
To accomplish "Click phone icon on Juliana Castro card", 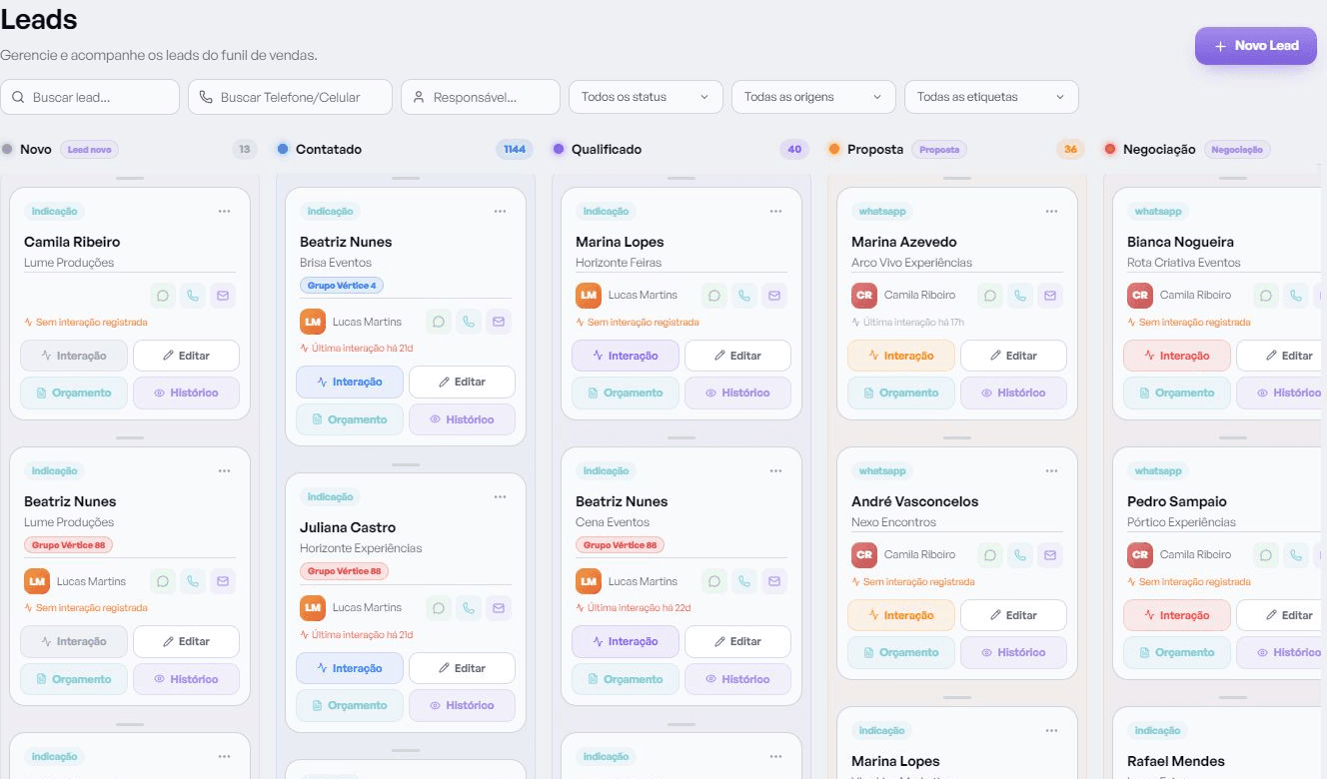I will point(469,607).
